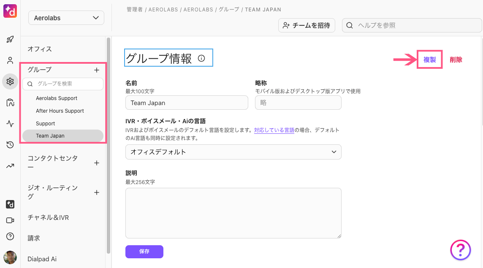Open the ジオ・ルーティング menu item
This screenshot has width=483, height=268.
click(53, 192)
